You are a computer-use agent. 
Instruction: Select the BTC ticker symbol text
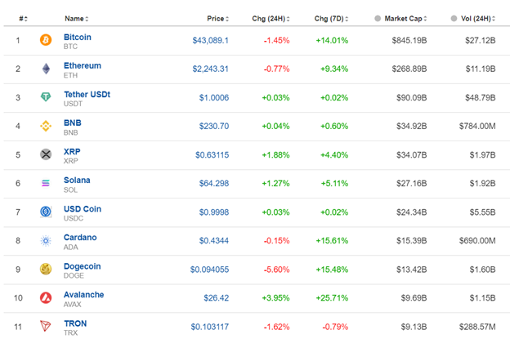(70, 47)
